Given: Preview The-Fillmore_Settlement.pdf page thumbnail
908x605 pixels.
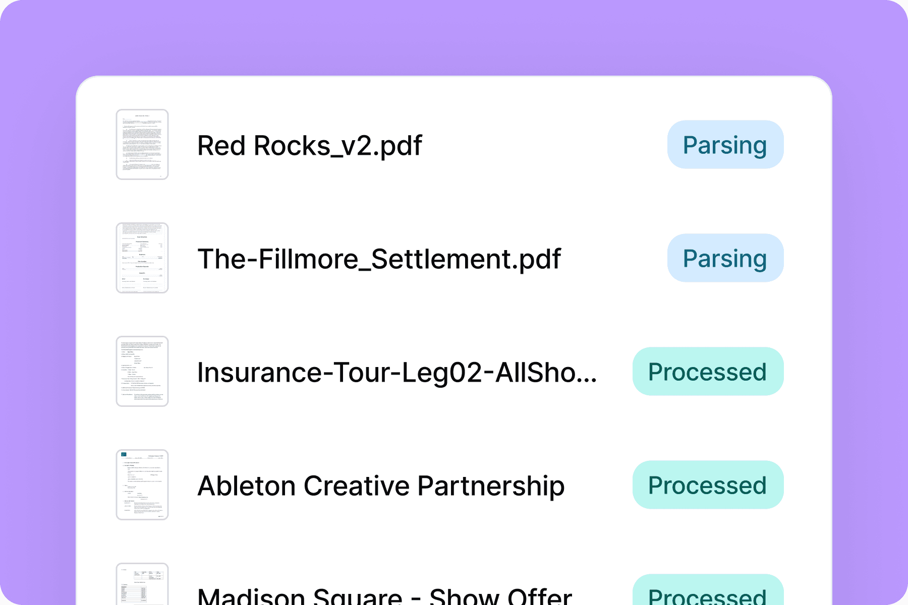Looking at the screenshot, I should 142,258.
